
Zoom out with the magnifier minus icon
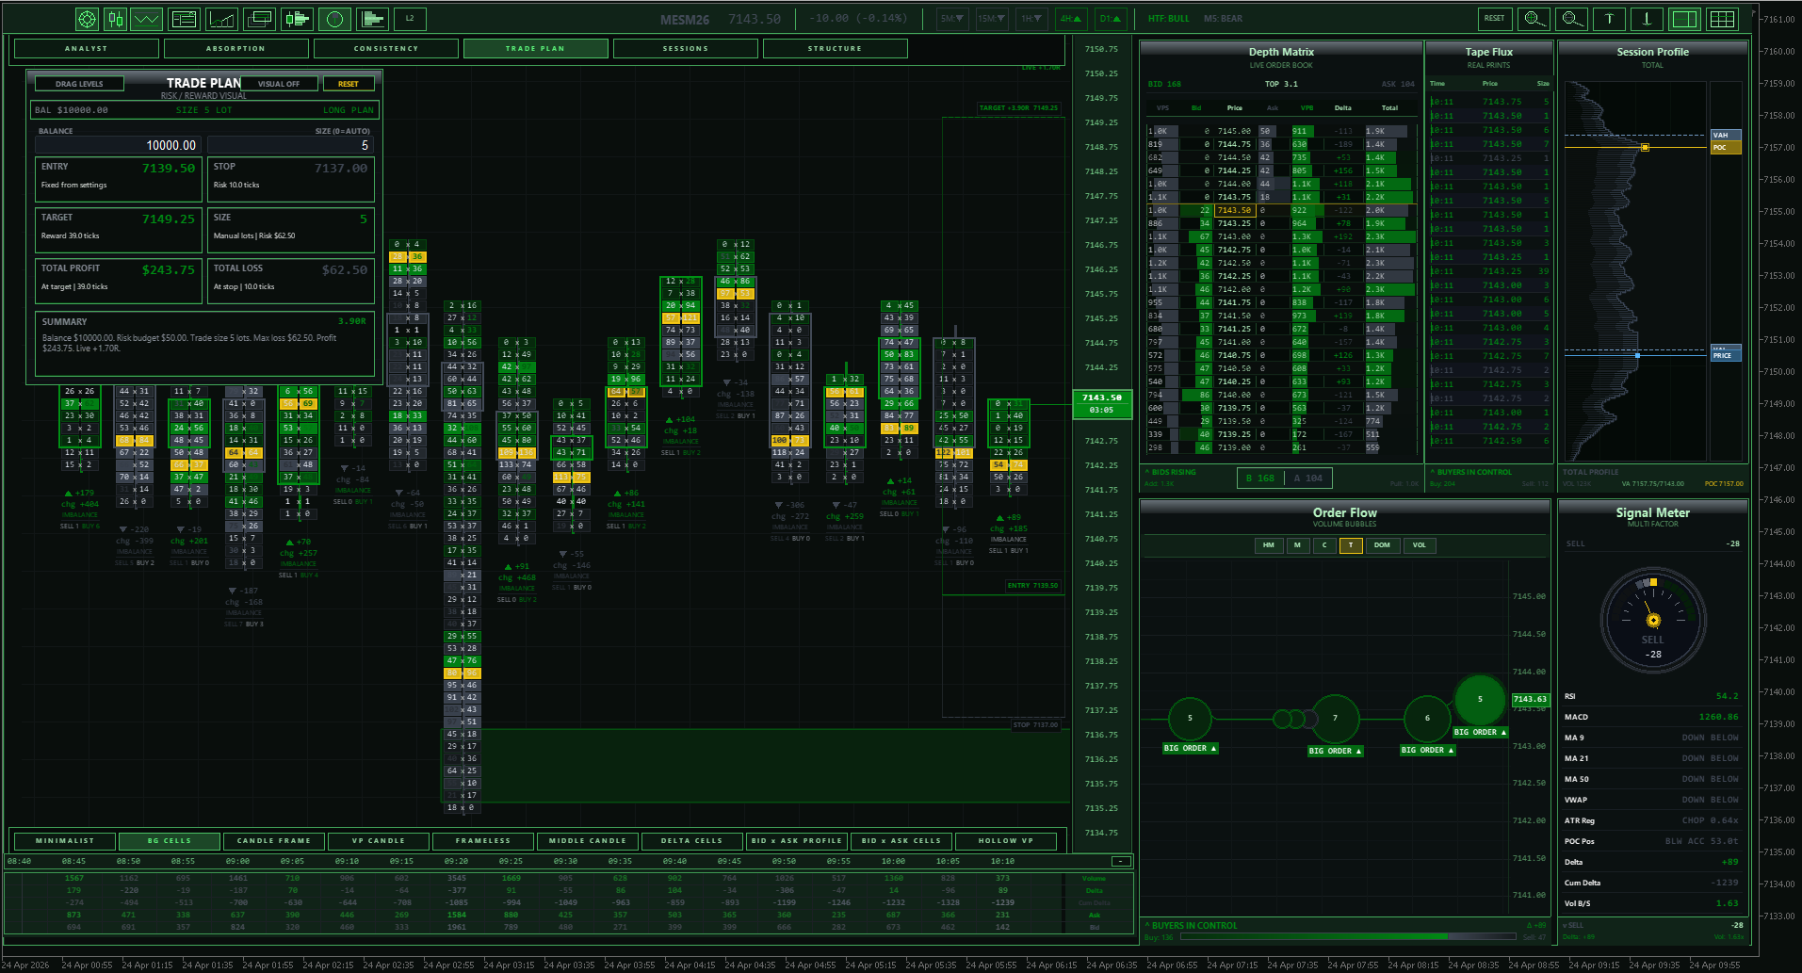(1571, 19)
